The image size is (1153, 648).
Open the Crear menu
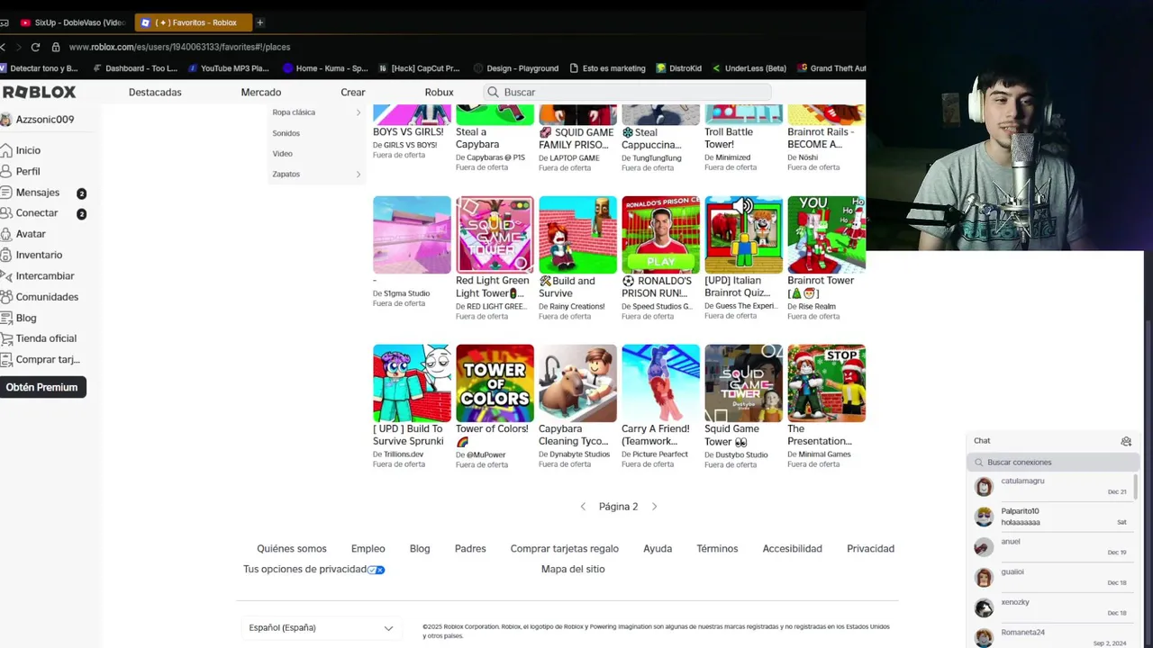[x=353, y=92]
